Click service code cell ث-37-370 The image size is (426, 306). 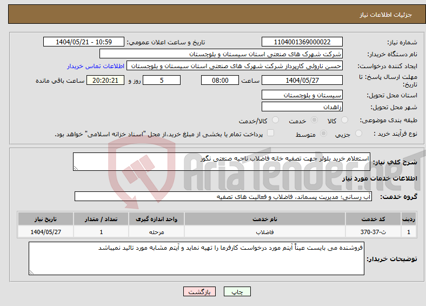[x=374, y=232]
